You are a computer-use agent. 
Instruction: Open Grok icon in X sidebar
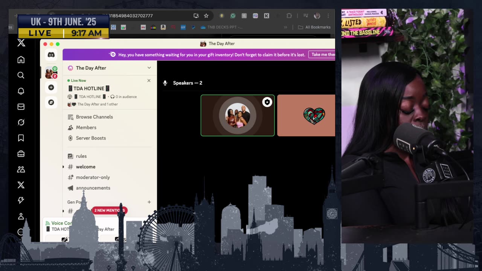[x=21, y=122]
